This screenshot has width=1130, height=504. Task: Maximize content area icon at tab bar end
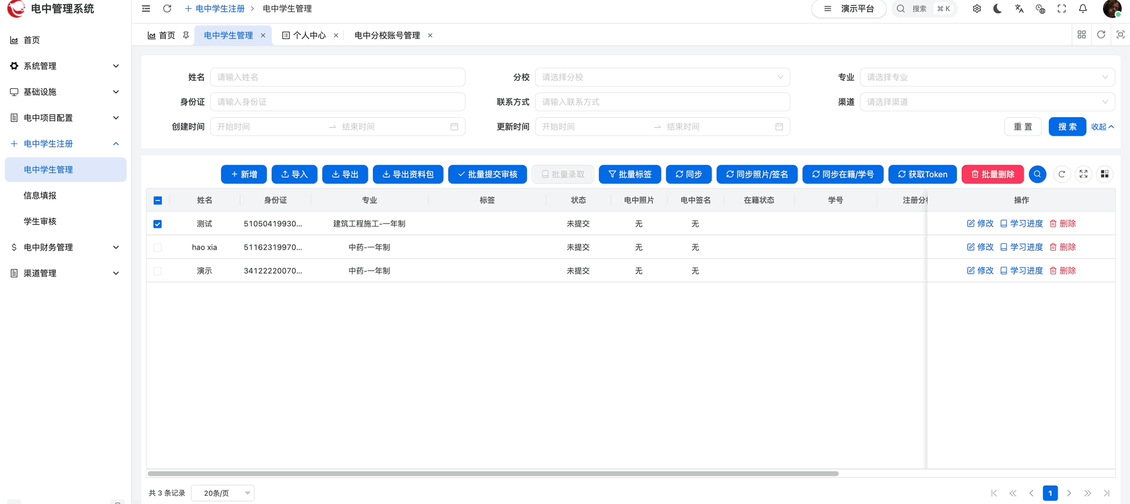[x=1121, y=35]
